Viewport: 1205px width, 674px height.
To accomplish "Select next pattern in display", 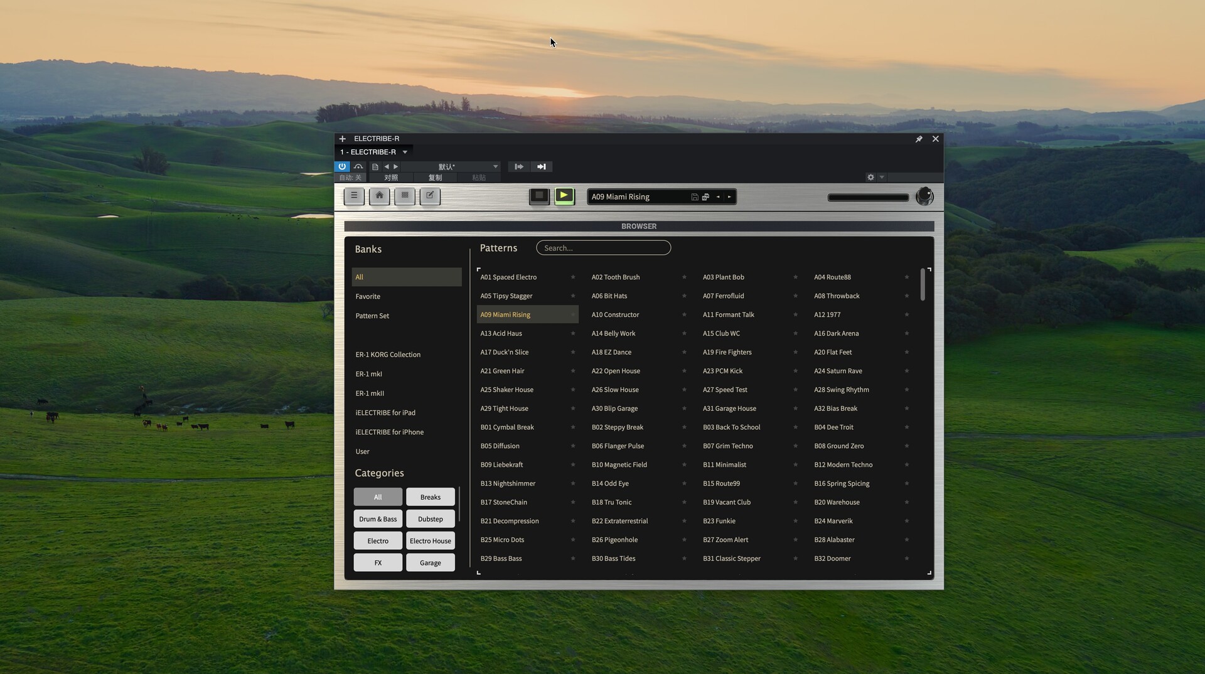I will coord(729,197).
